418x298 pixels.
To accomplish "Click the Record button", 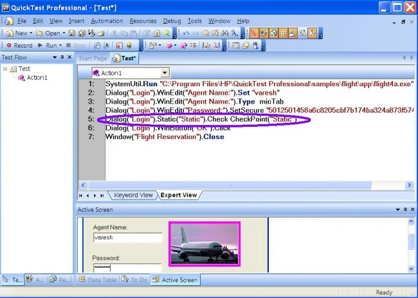I will (x=19, y=45).
